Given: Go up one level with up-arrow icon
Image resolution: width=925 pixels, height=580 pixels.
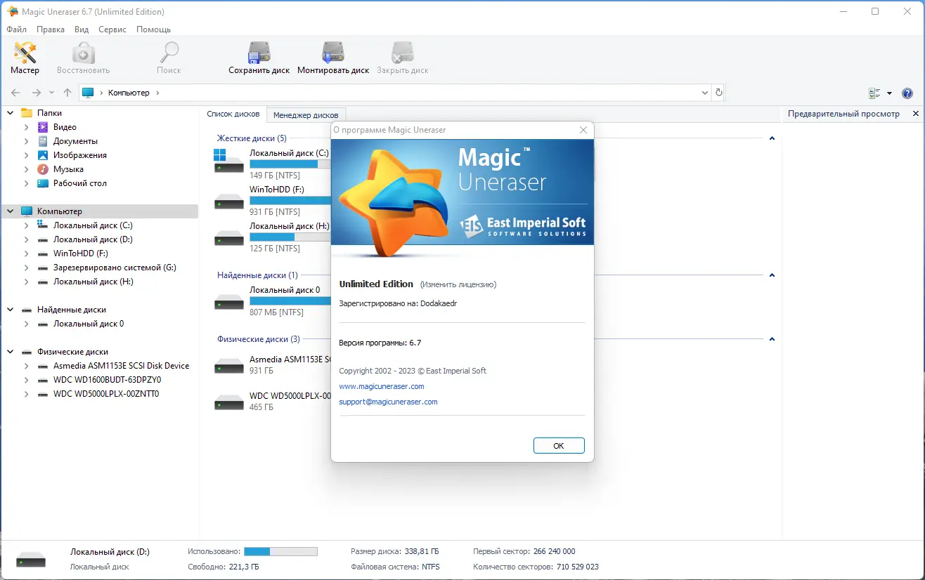Looking at the screenshot, I should (x=67, y=92).
